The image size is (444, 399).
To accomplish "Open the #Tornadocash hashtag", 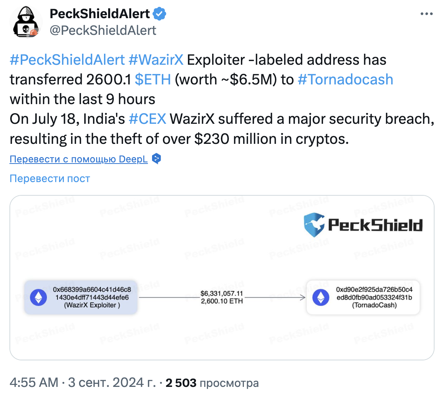I will point(345,79).
